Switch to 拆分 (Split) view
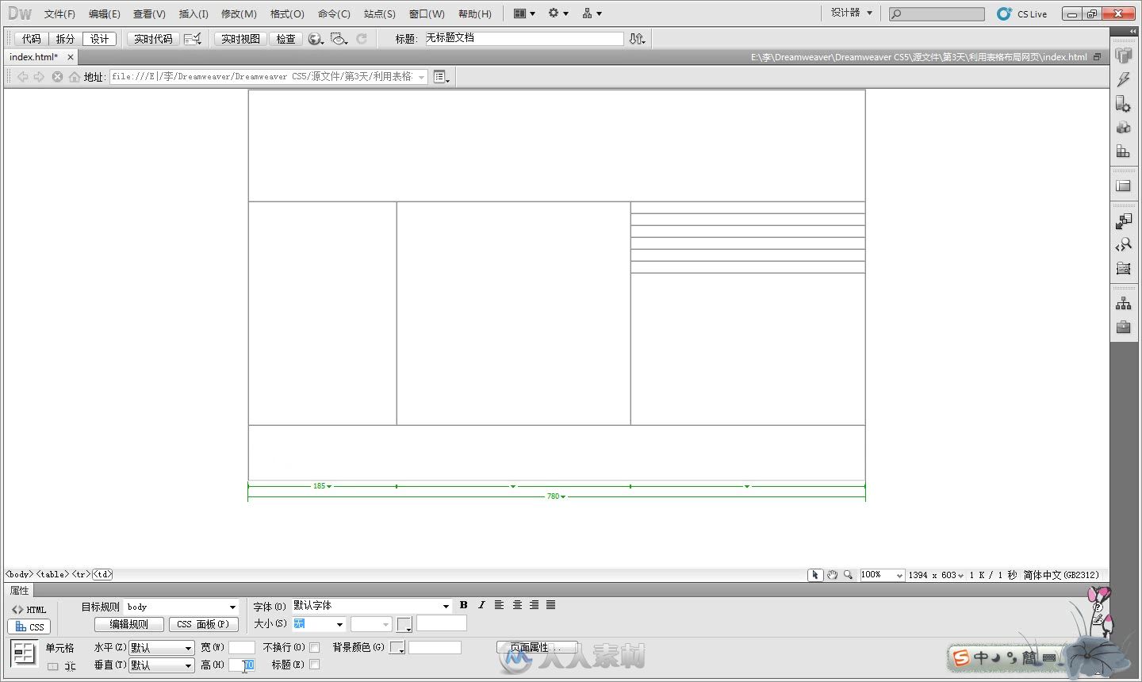This screenshot has height=682, width=1142. 65,39
